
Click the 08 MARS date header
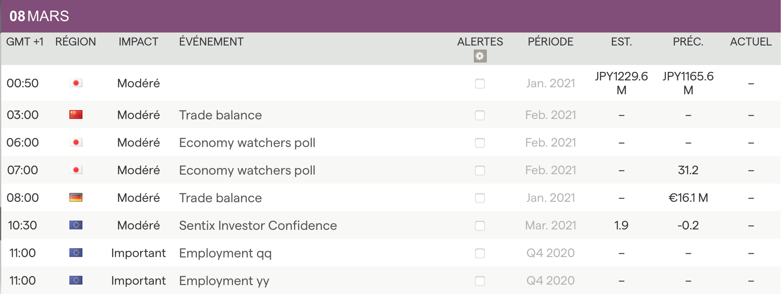(39, 16)
